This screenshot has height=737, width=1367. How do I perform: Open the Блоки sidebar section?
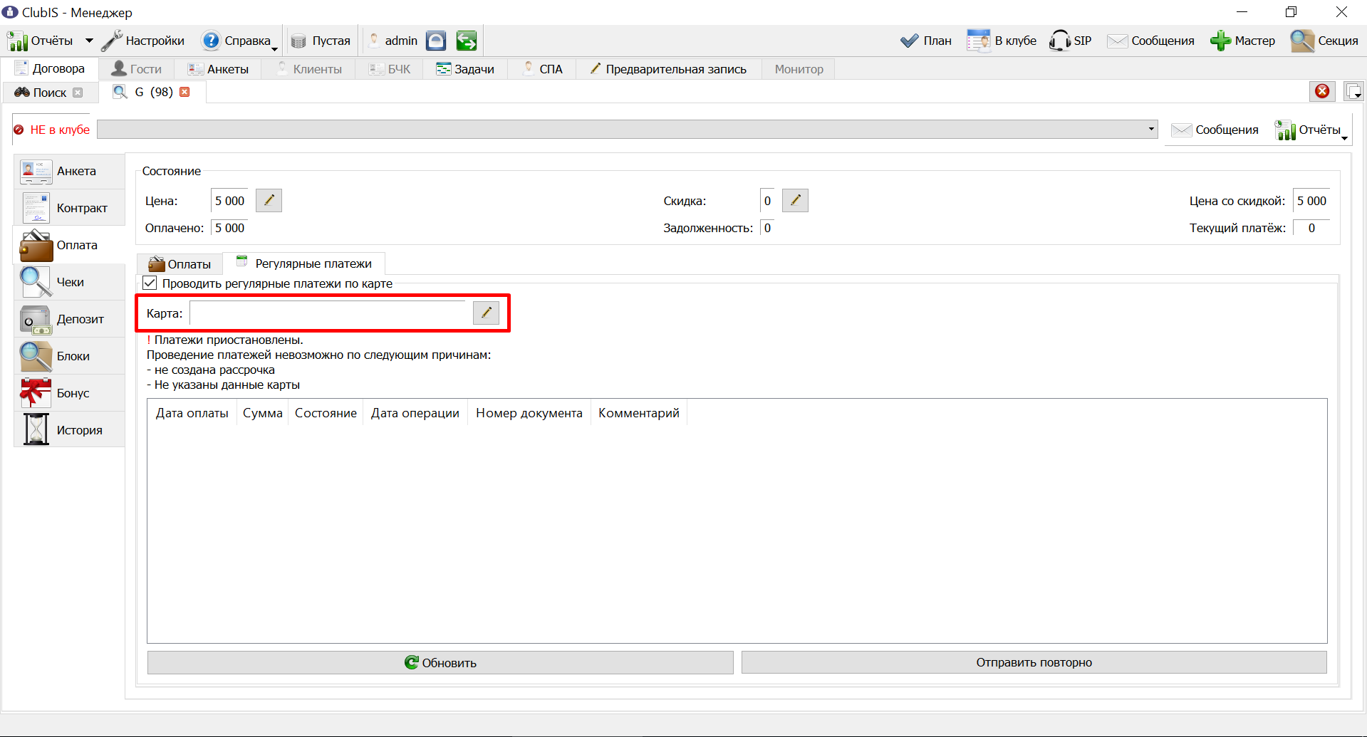click(x=69, y=356)
